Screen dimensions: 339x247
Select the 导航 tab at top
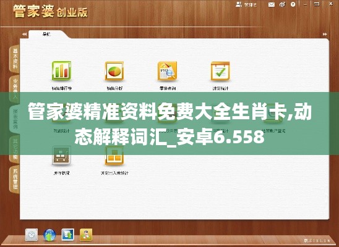46,34
